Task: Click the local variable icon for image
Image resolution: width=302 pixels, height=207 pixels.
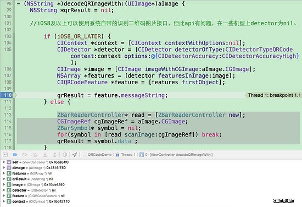Action: (x=9, y=184)
